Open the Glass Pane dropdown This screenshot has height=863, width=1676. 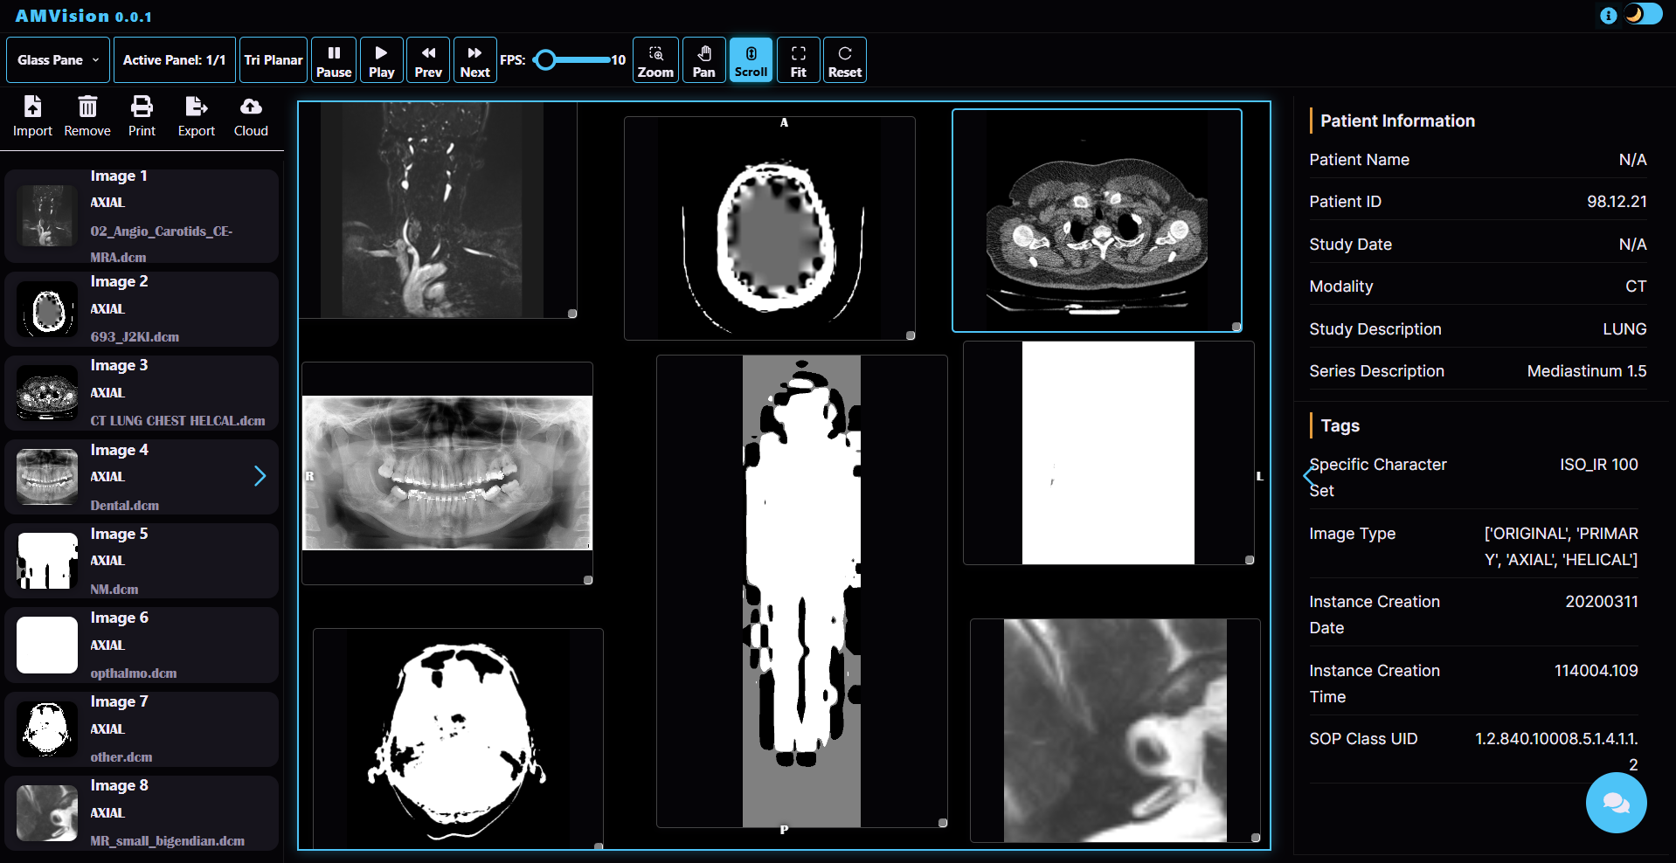[59, 60]
